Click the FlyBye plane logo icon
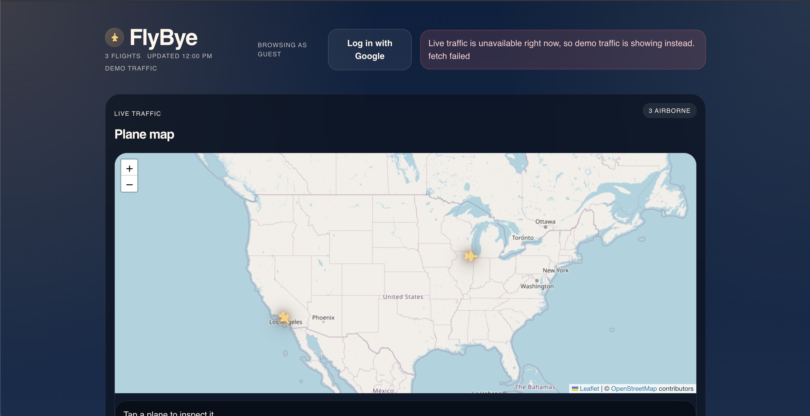The image size is (810, 416). 115,37
